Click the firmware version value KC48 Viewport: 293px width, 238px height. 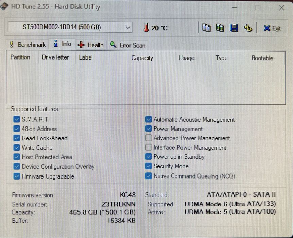(x=127, y=195)
